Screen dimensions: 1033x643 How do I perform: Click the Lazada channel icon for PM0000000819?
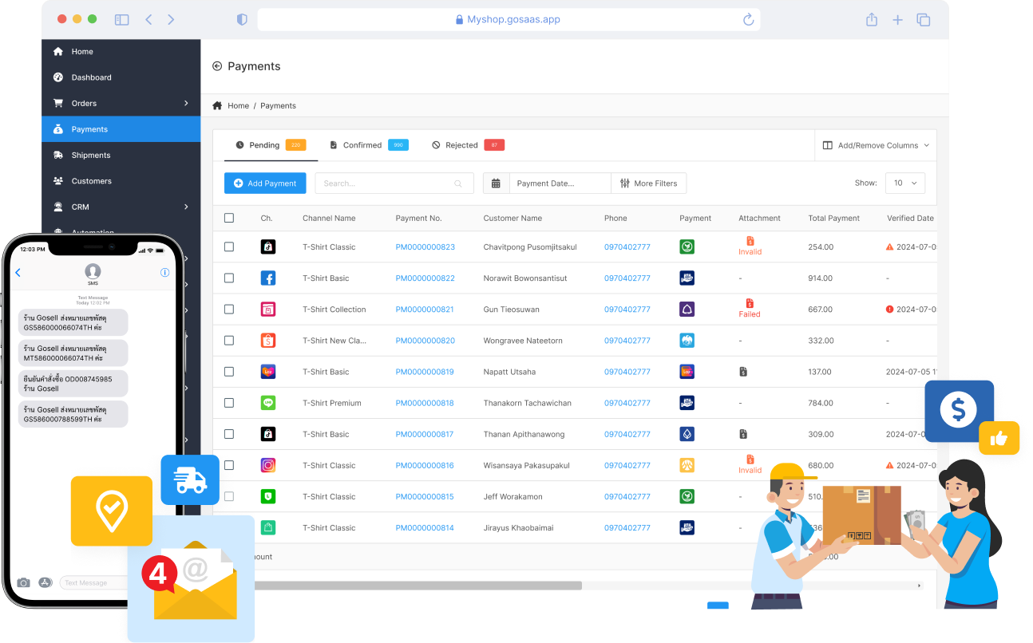point(268,372)
